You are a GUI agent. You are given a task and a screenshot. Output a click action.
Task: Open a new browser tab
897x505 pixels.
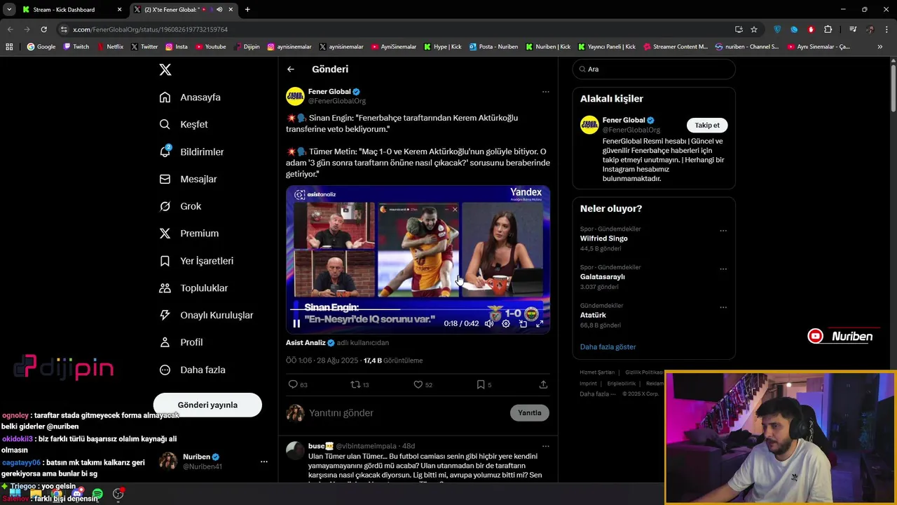[247, 10]
